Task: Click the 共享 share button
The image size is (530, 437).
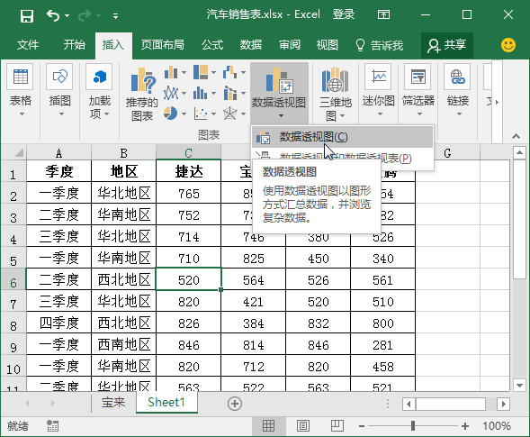Action: click(x=447, y=45)
